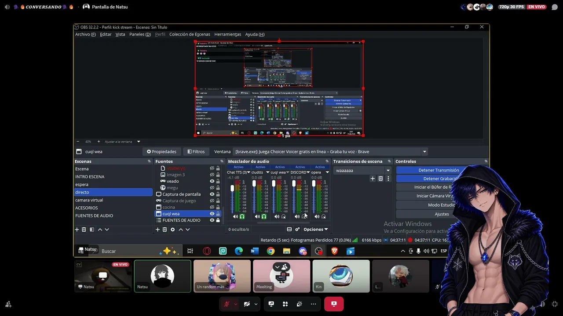
Task: Open the Vista menu
Action: point(120,34)
